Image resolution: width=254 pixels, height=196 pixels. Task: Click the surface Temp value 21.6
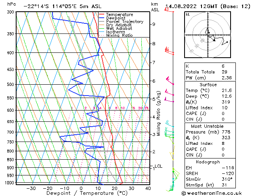[227, 90]
